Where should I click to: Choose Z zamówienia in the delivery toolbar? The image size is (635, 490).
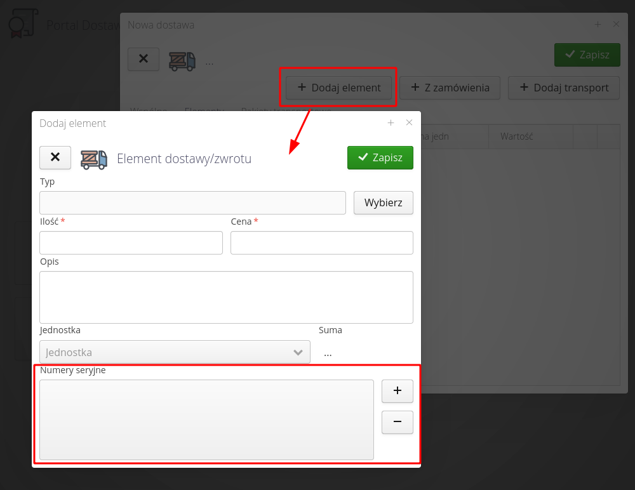[450, 88]
